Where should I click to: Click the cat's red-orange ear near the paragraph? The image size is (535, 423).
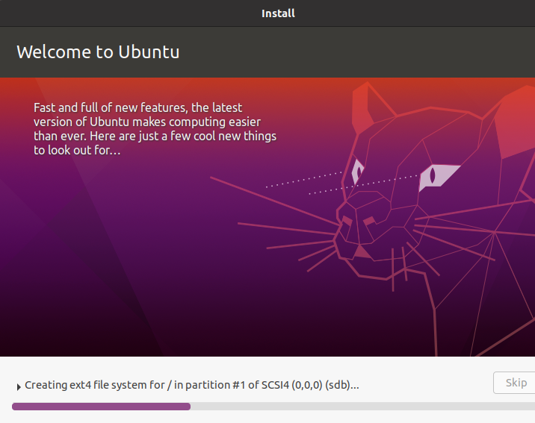(371, 103)
